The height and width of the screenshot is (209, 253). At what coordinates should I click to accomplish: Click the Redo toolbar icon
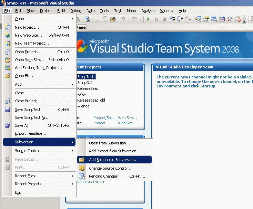pyautogui.click(x=135, y=19)
